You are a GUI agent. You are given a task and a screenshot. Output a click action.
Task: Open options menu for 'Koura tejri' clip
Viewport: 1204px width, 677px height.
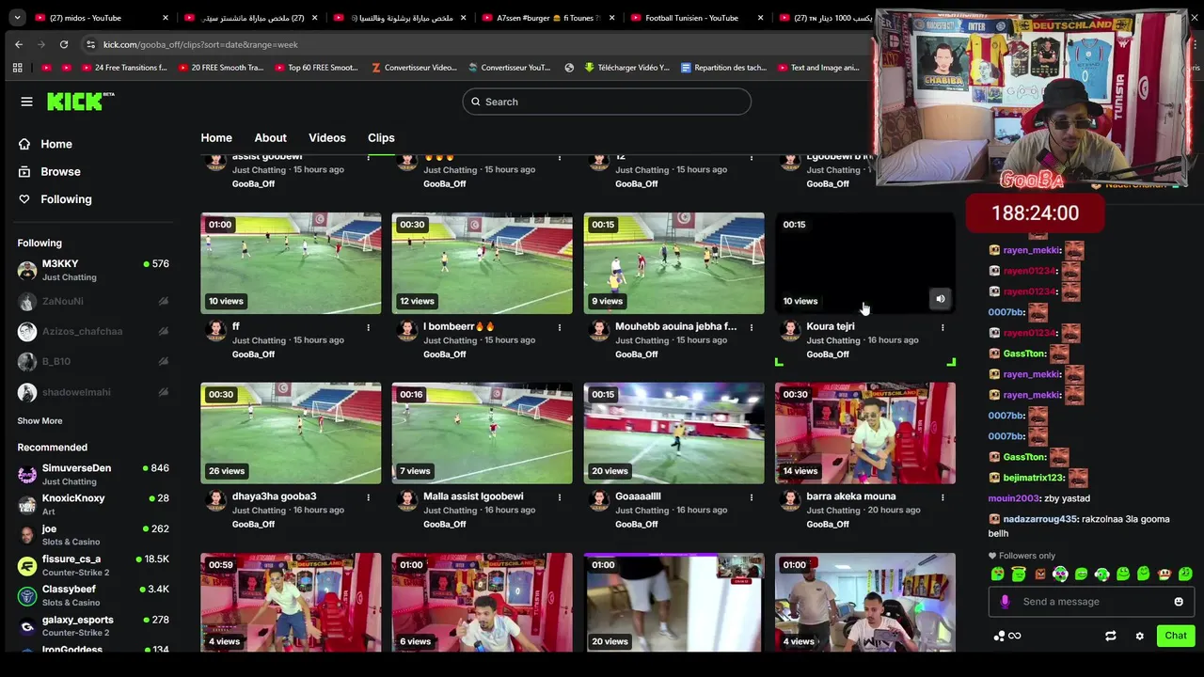(942, 327)
